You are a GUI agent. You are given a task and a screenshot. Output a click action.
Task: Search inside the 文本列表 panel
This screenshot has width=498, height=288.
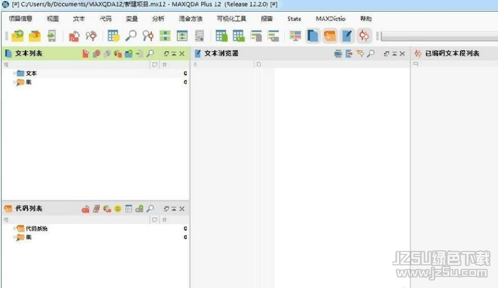pyautogui.click(x=150, y=54)
